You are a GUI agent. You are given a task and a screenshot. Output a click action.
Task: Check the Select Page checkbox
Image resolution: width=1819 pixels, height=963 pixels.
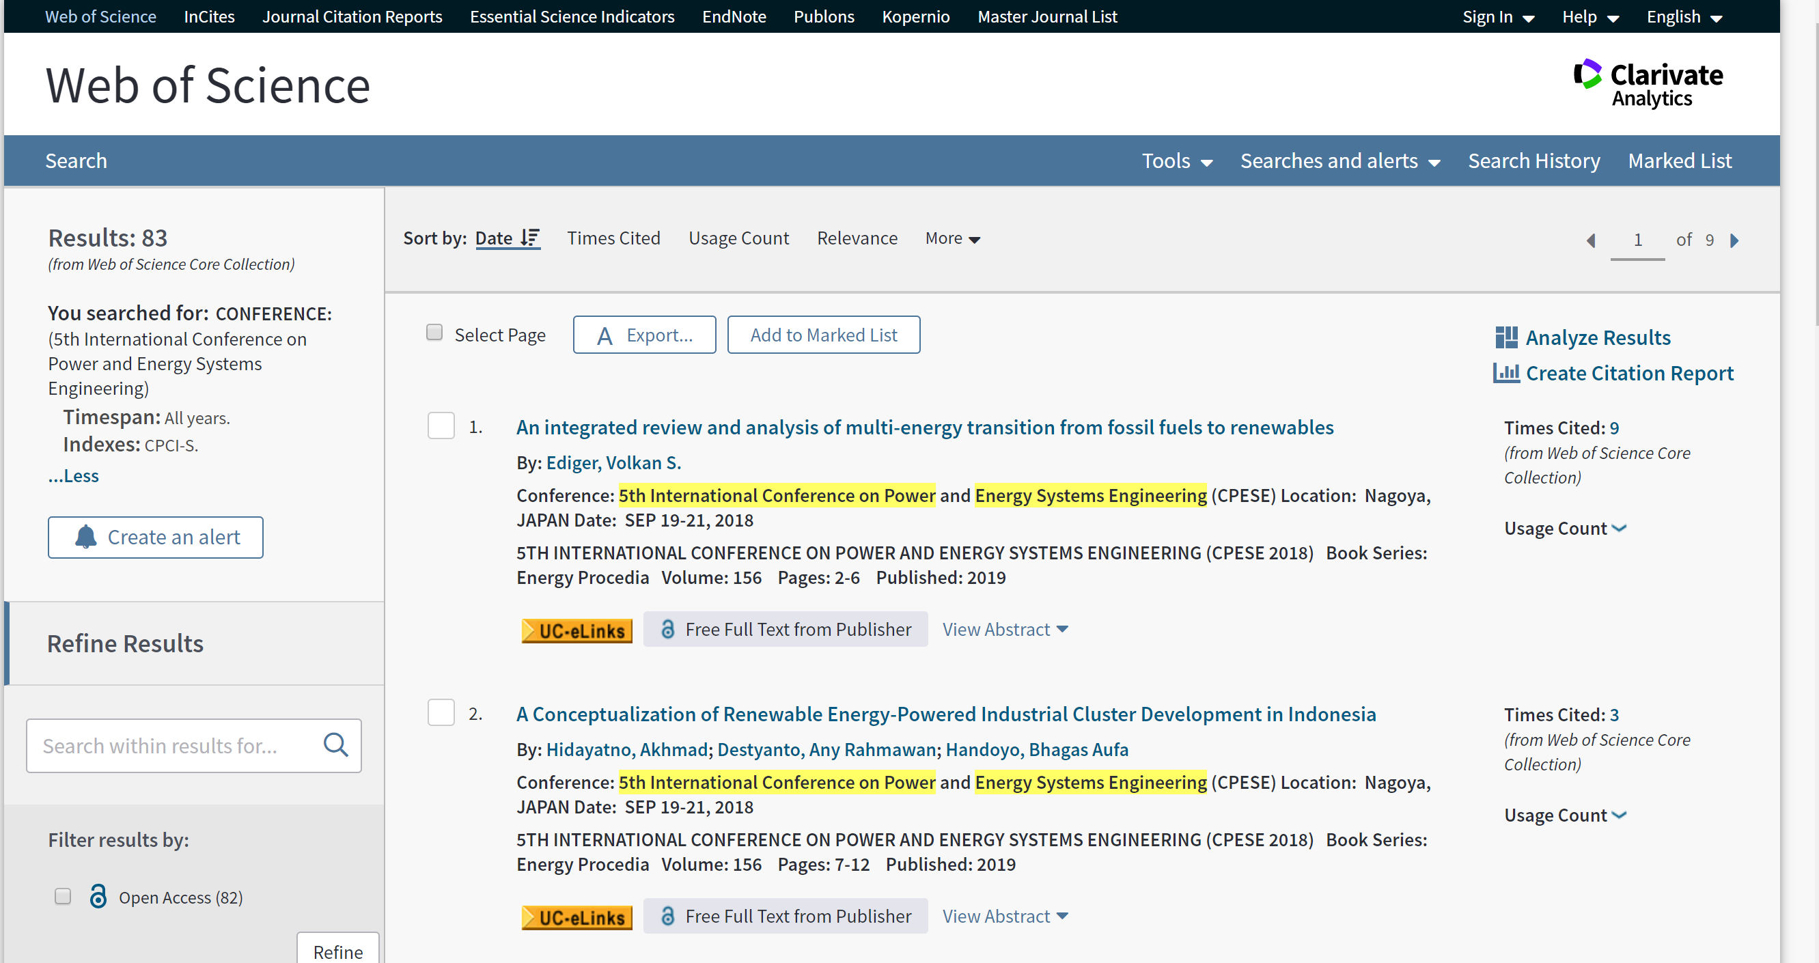[434, 333]
